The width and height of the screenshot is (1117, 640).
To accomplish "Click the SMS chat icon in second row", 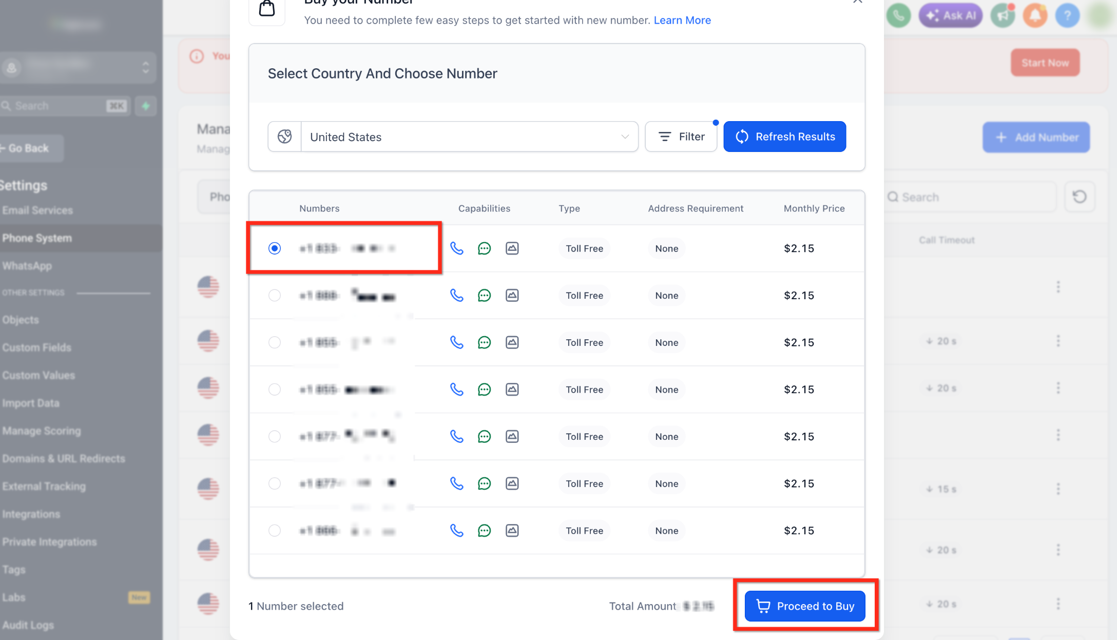I will [484, 296].
